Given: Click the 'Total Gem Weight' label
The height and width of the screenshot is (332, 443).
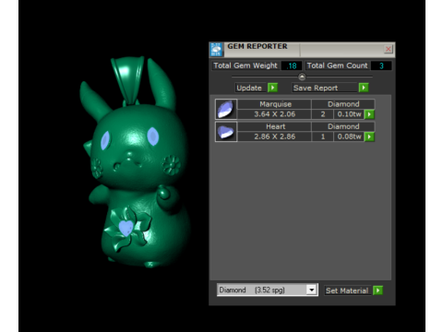Looking at the screenshot, I should (245, 65).
